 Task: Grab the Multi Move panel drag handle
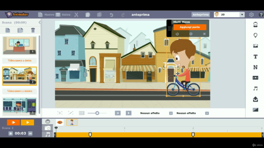click(169, 28)
